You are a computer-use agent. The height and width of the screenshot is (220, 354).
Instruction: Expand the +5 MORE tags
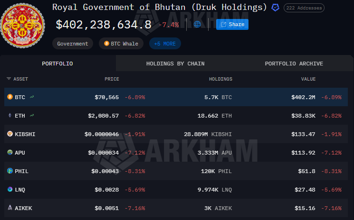coord(165,44)
